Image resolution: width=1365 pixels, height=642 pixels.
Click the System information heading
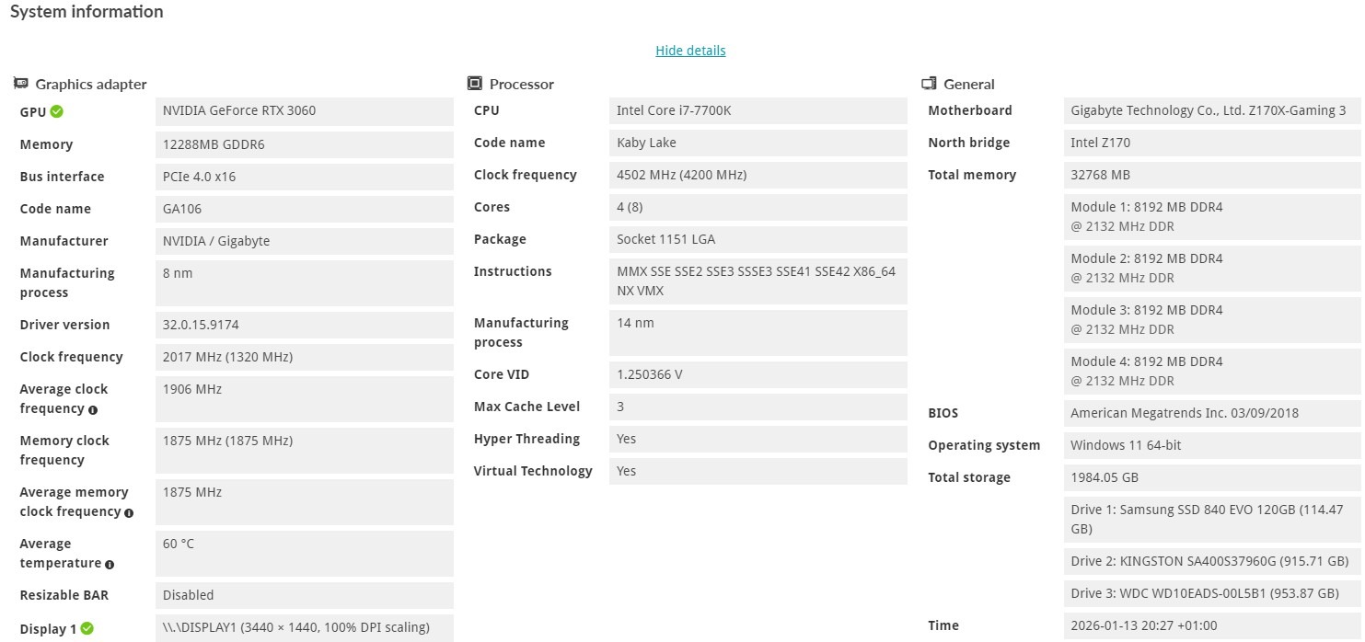coord(87,12)
